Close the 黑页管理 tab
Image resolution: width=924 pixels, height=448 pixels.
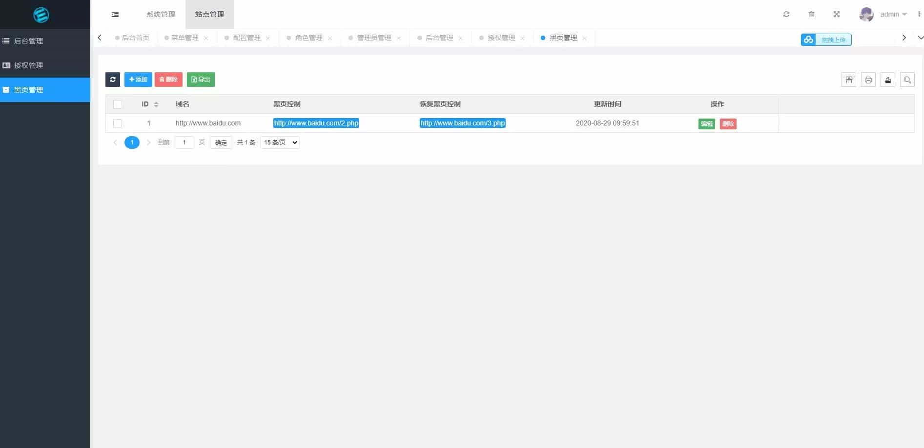point(584,38)
